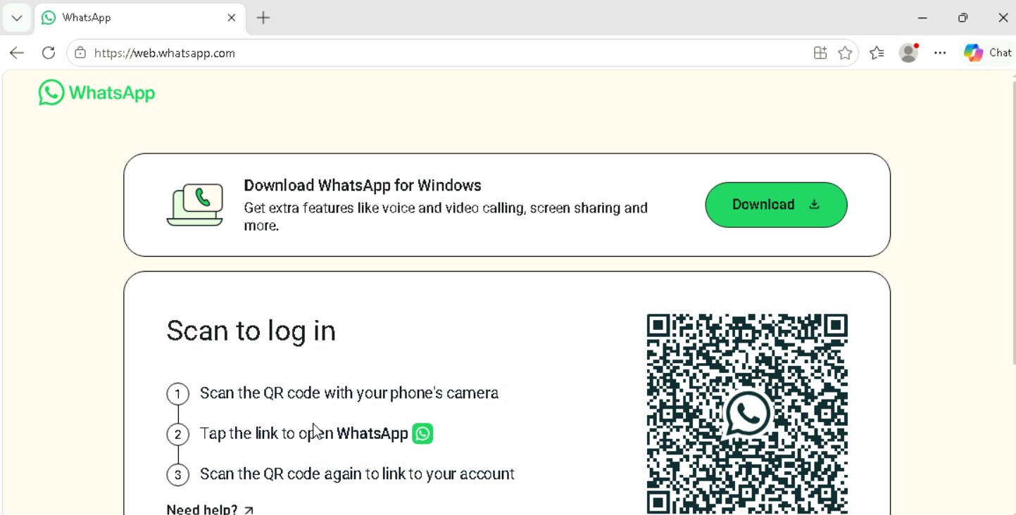
Task: Restore down the browser window
Action: point(962,18)
